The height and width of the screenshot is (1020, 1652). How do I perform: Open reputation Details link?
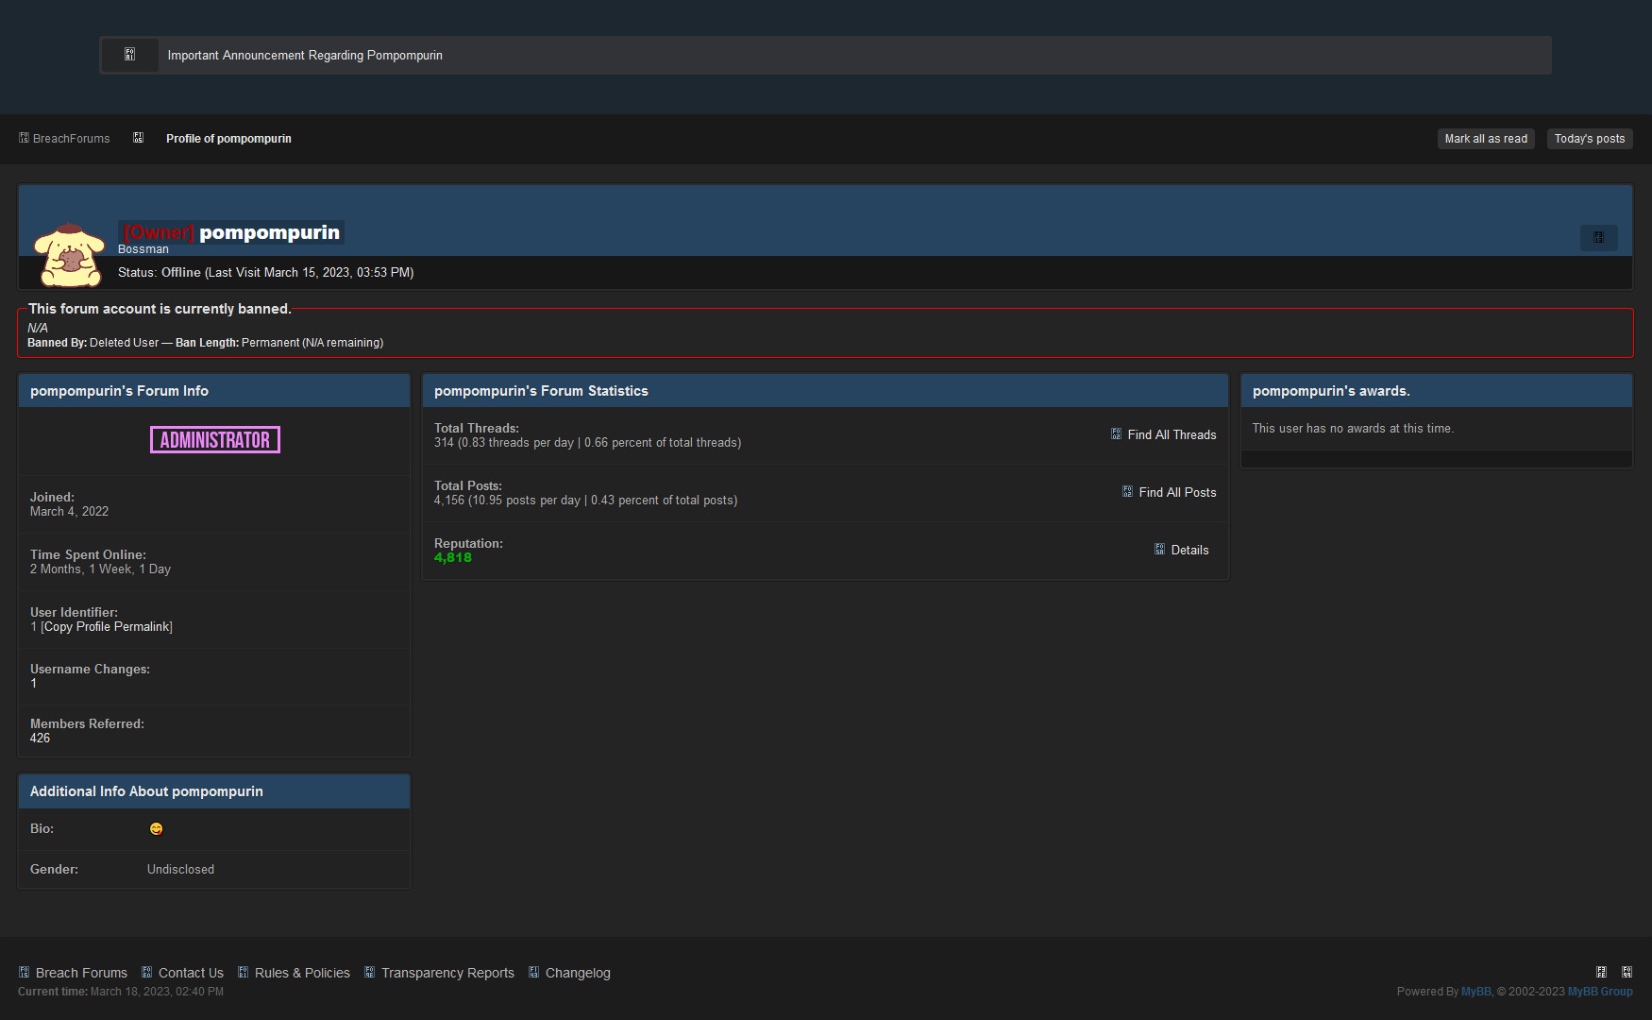pos(1189,551)
